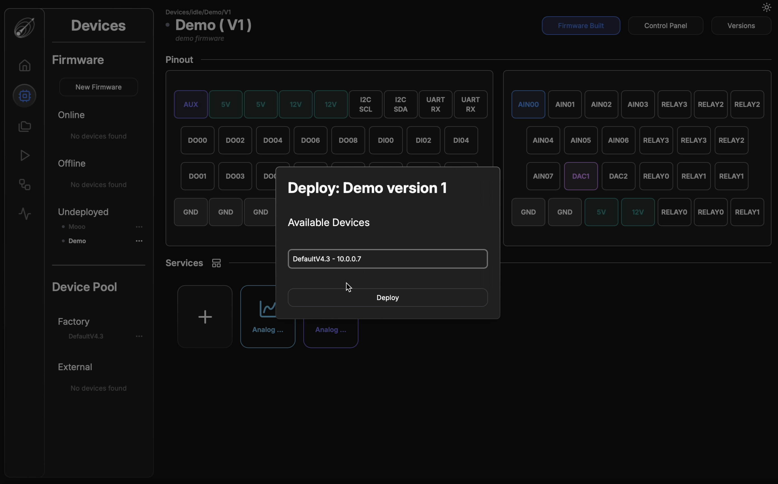Open the Control Panel tab

pos(665,26)
